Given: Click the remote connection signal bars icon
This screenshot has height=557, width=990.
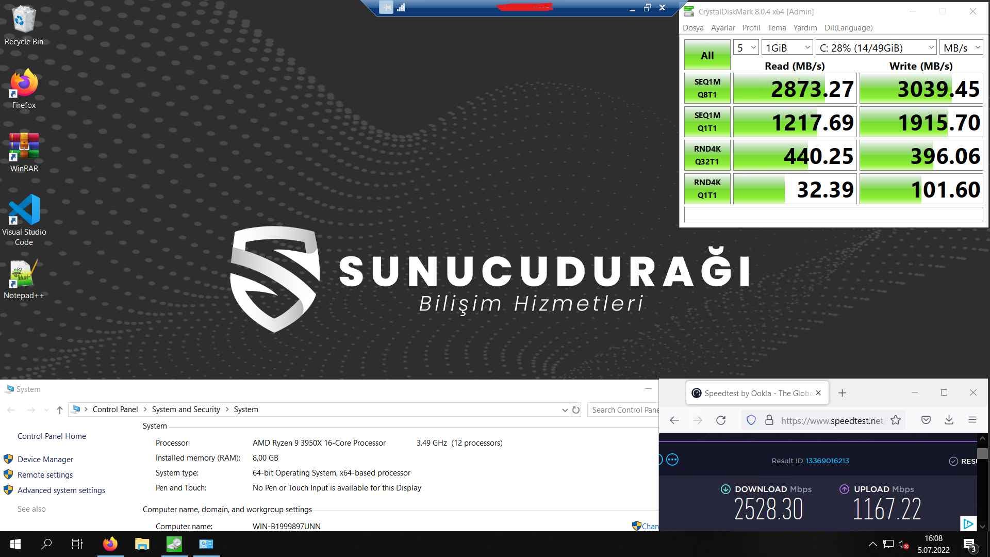Looking at the screenshot, I should point(401,8).
